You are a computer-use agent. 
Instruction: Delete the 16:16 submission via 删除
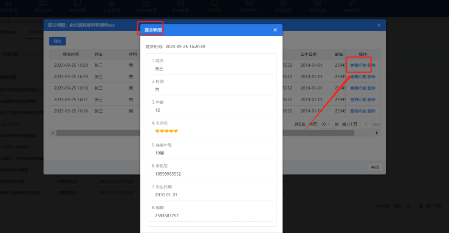371,111
